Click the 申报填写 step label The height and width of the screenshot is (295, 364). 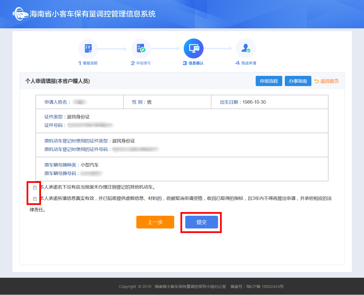click(x=143, y=63)
